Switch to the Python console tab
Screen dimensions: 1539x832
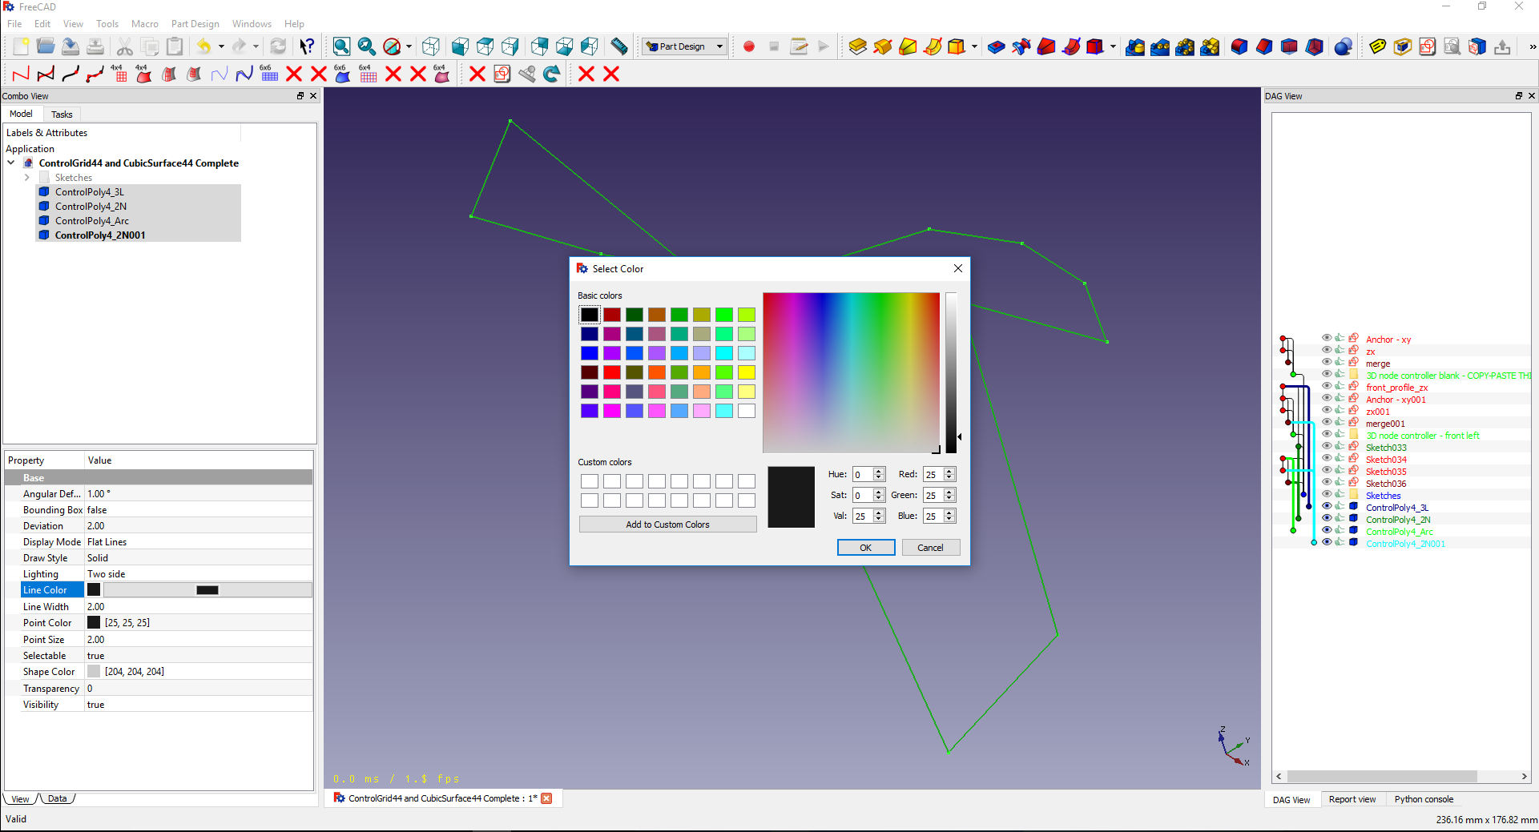click(x=1424, y=799)
